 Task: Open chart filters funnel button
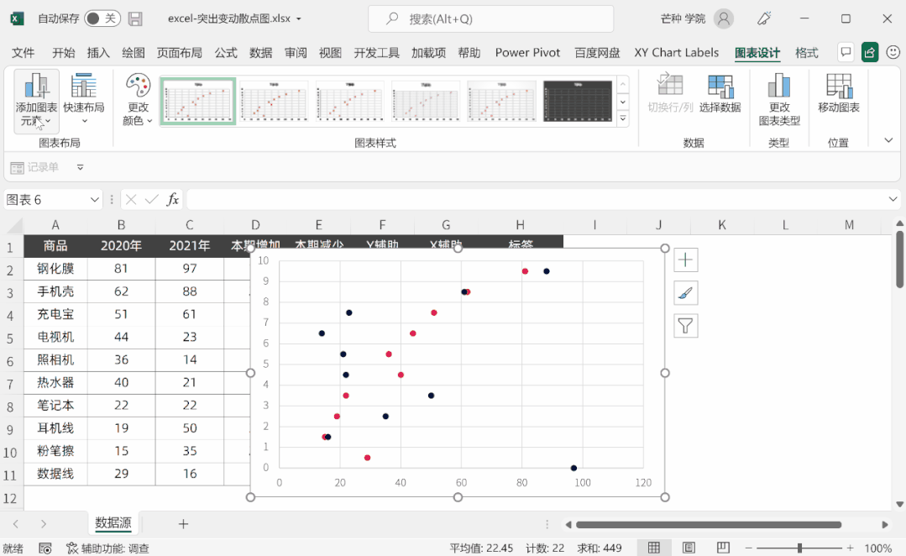(x=686, y=326)
